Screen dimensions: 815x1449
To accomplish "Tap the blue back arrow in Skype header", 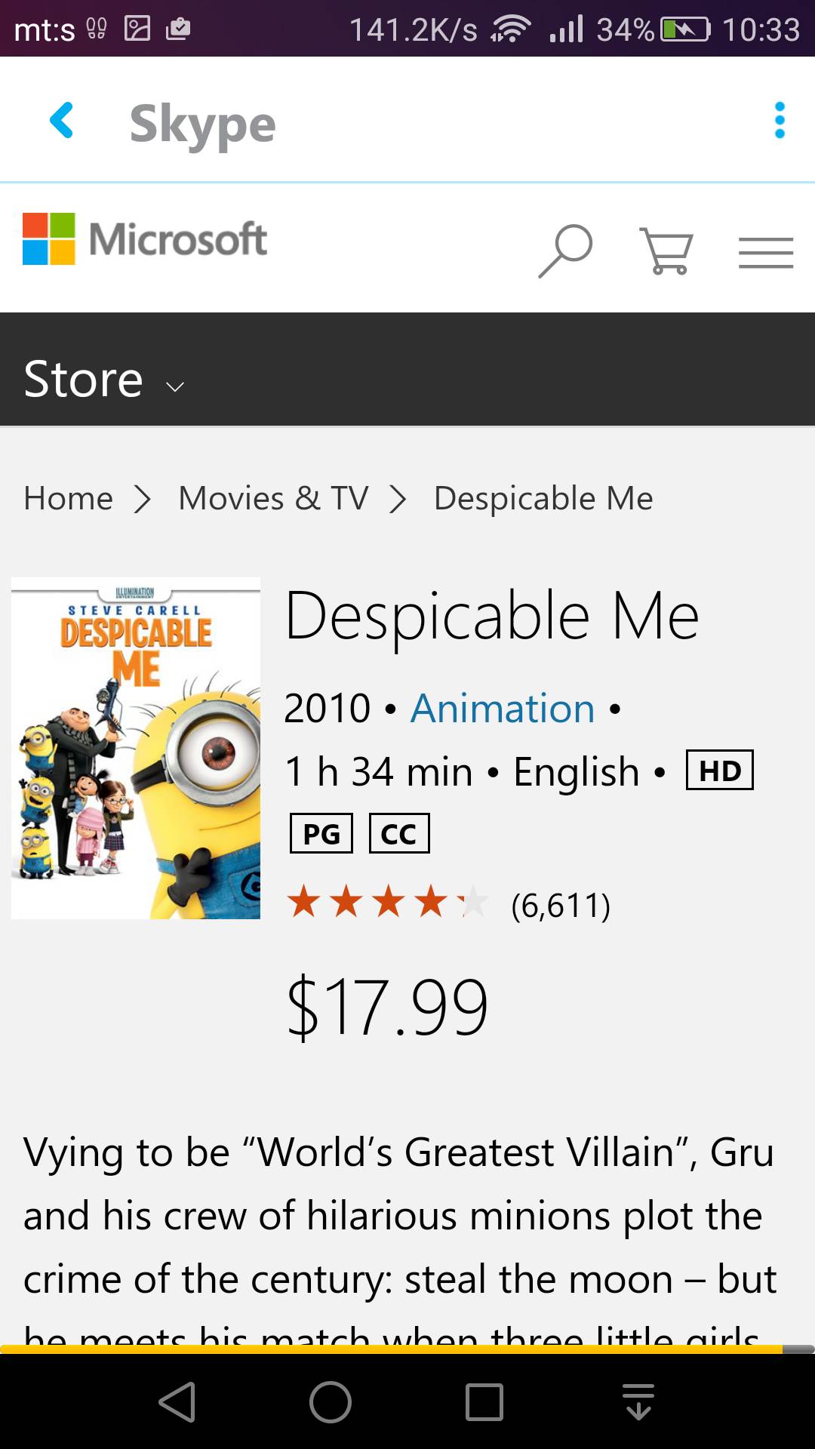I will click(x=62, y=121).
